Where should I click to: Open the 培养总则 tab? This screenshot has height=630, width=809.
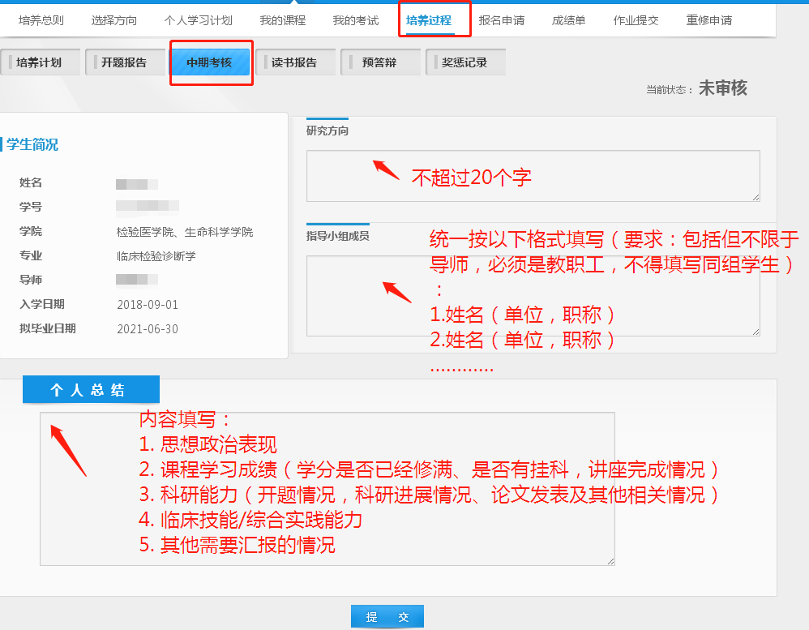(41, 20)
